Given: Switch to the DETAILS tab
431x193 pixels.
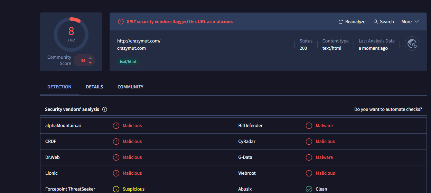Looking at the screenshot, I should click(94, 87).
